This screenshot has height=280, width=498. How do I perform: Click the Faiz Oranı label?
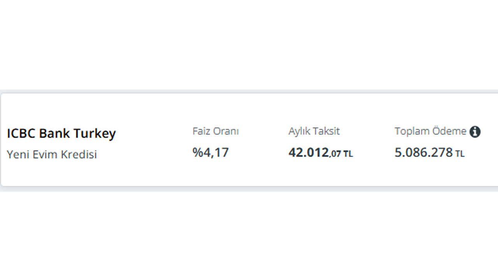tap(216, 131)
